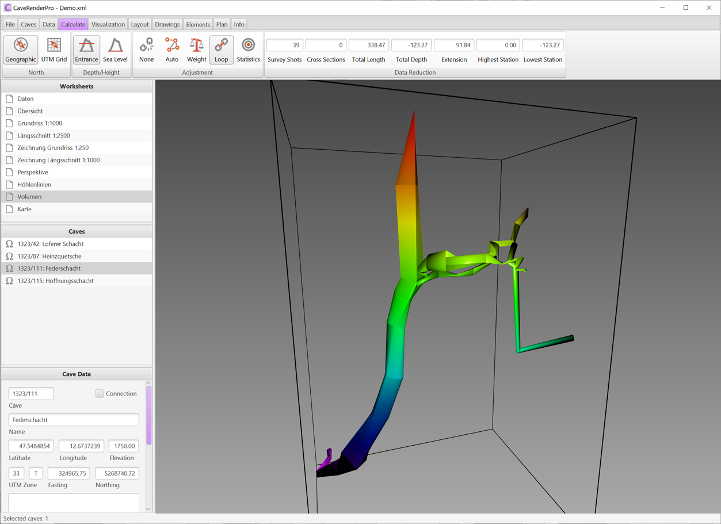This screenshot has width=721, height=524.
Task: Click the Cave Data panel scrollbar
Action: pos(148,415)
